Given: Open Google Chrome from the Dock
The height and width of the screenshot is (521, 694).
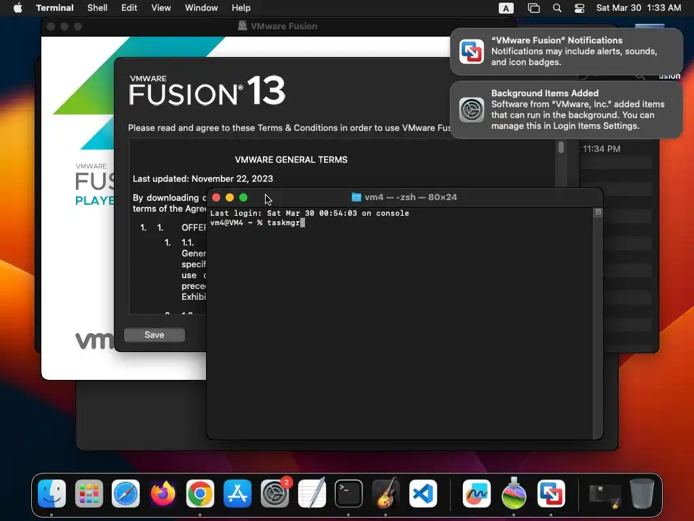Looking at the screenshot, I should pyautogui.click(x=200, y=493).
